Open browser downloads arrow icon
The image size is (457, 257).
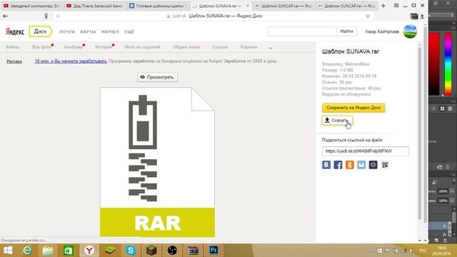coord(422,16)
